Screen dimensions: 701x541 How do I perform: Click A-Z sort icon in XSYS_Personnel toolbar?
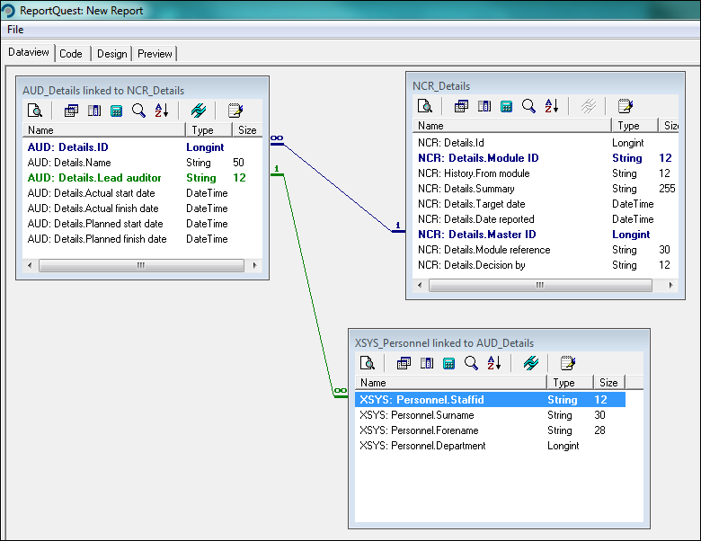(x=494, y=363)
